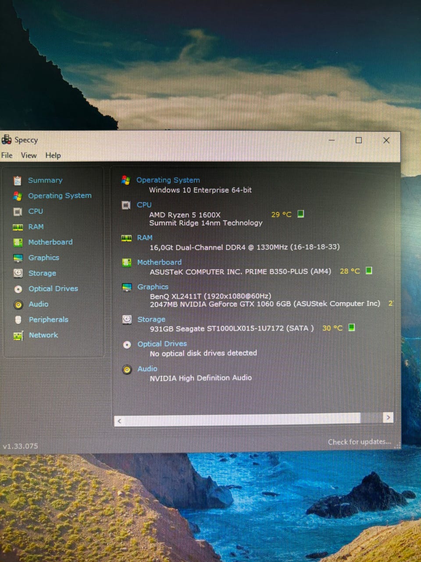The width and height of the screenshot is (421, 562).
Task: Select Audio section in the sidebar
Action: pos(39,304)
